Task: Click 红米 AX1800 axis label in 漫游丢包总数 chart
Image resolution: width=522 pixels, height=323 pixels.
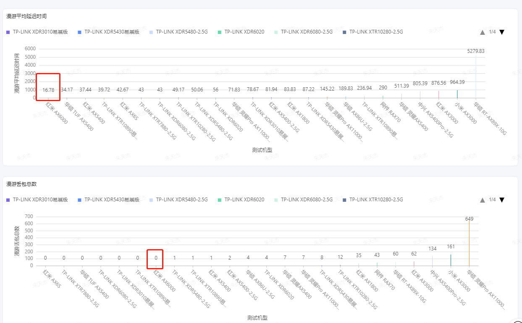Action: (x=367, y=280)
